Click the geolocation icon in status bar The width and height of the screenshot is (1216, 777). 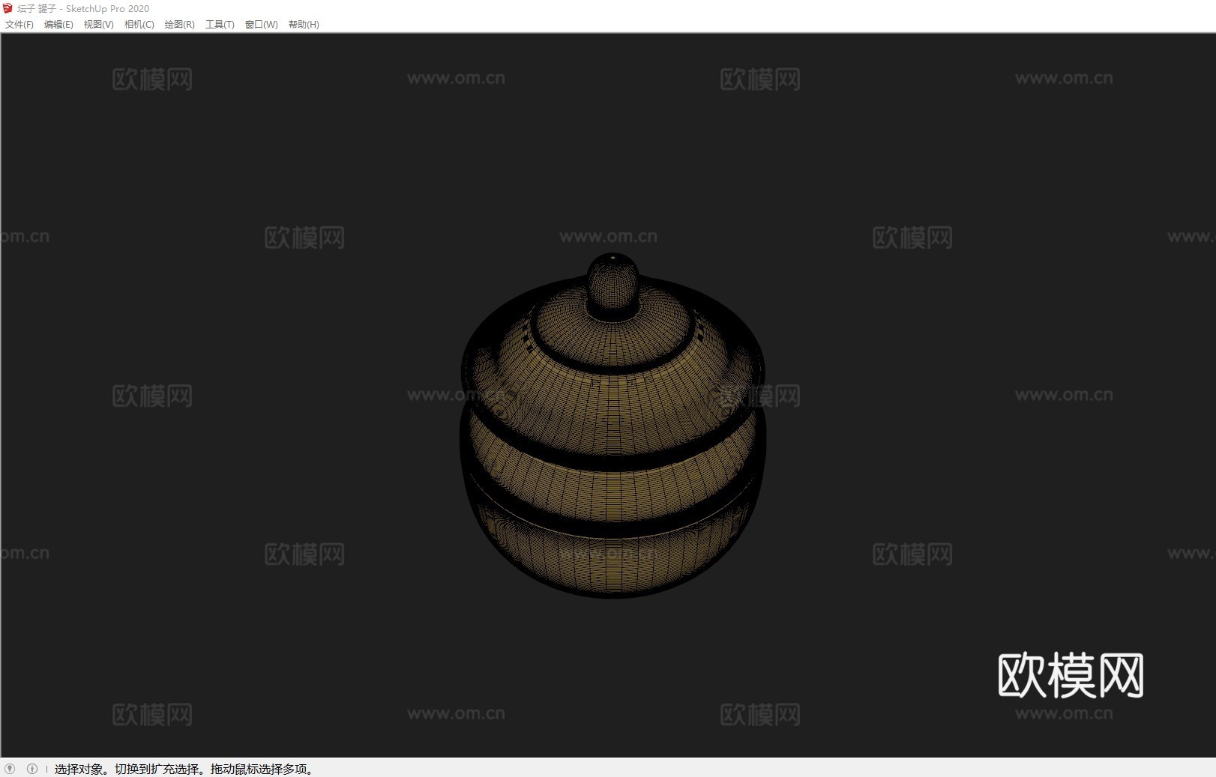tap(10, 769)
